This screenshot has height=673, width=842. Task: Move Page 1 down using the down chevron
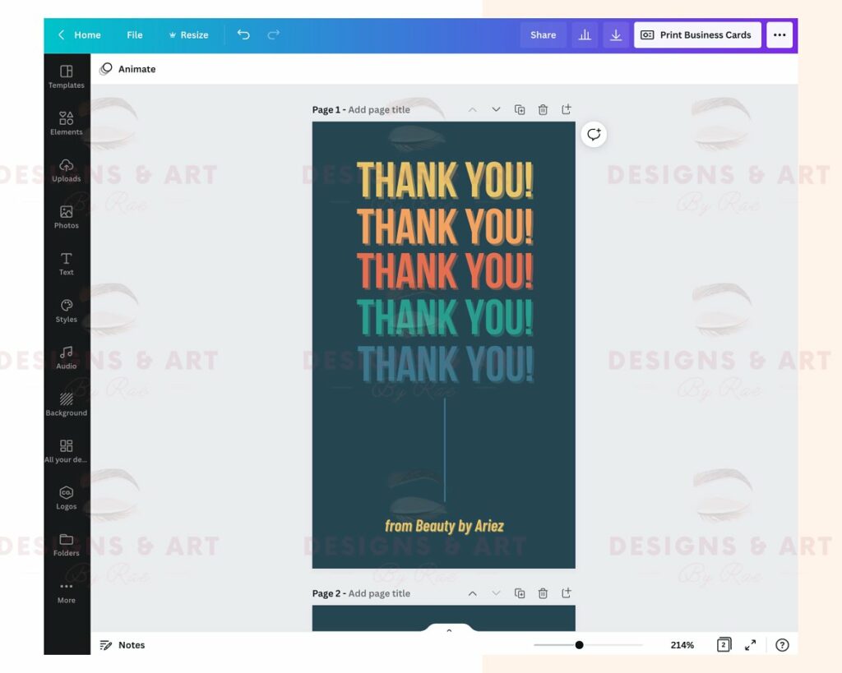(496, 108)
